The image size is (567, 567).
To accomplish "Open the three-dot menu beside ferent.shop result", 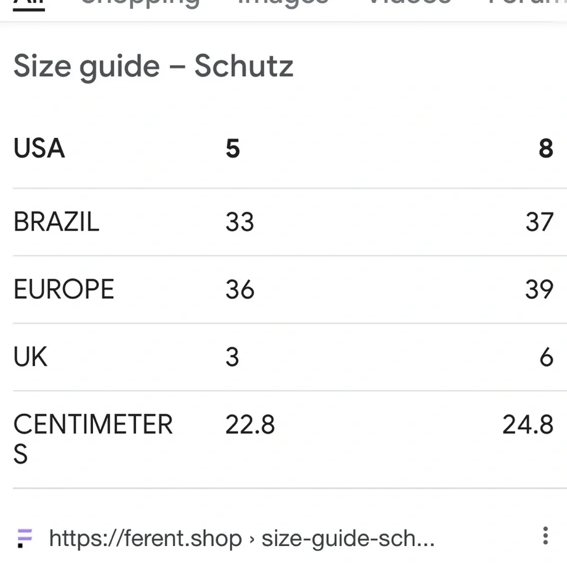I will 545,536.
